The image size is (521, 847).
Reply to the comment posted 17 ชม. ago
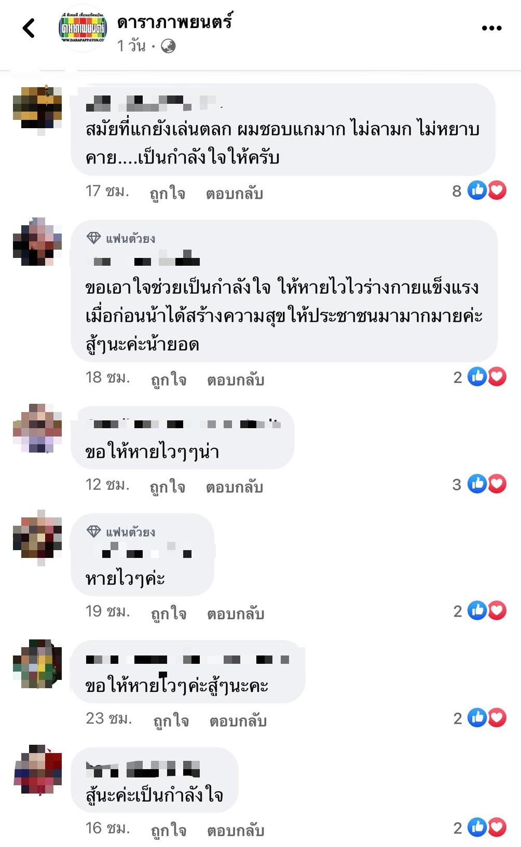[x=235, y=193]
